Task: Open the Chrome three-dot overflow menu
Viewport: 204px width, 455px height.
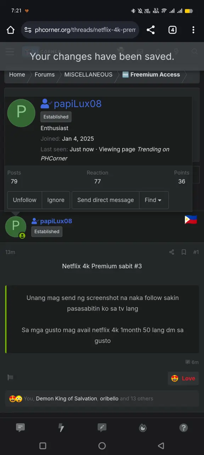Action: (x=193, y=30)
